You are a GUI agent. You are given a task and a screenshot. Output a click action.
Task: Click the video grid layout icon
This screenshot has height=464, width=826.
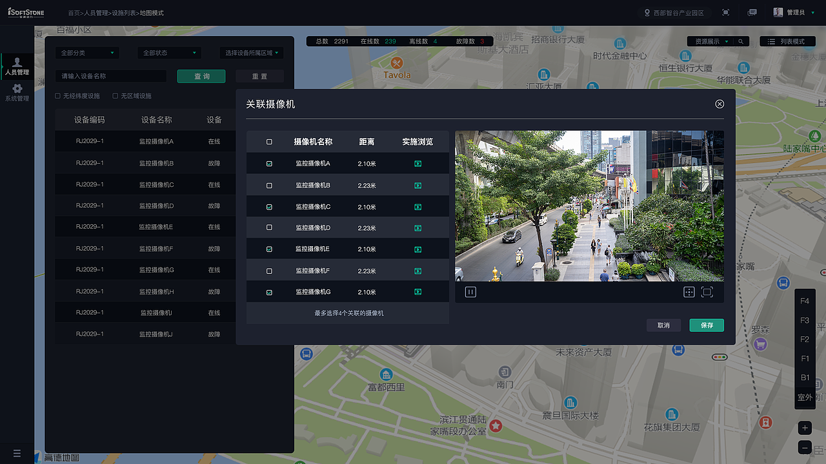(689, 292)
